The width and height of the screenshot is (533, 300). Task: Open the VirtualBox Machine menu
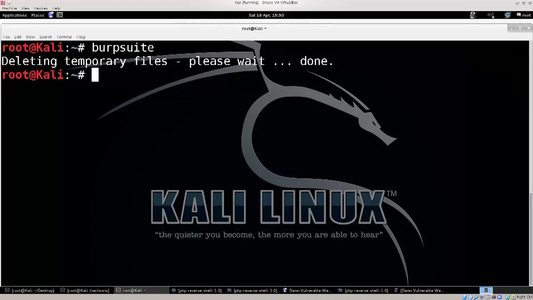click(x=9, y=8)
